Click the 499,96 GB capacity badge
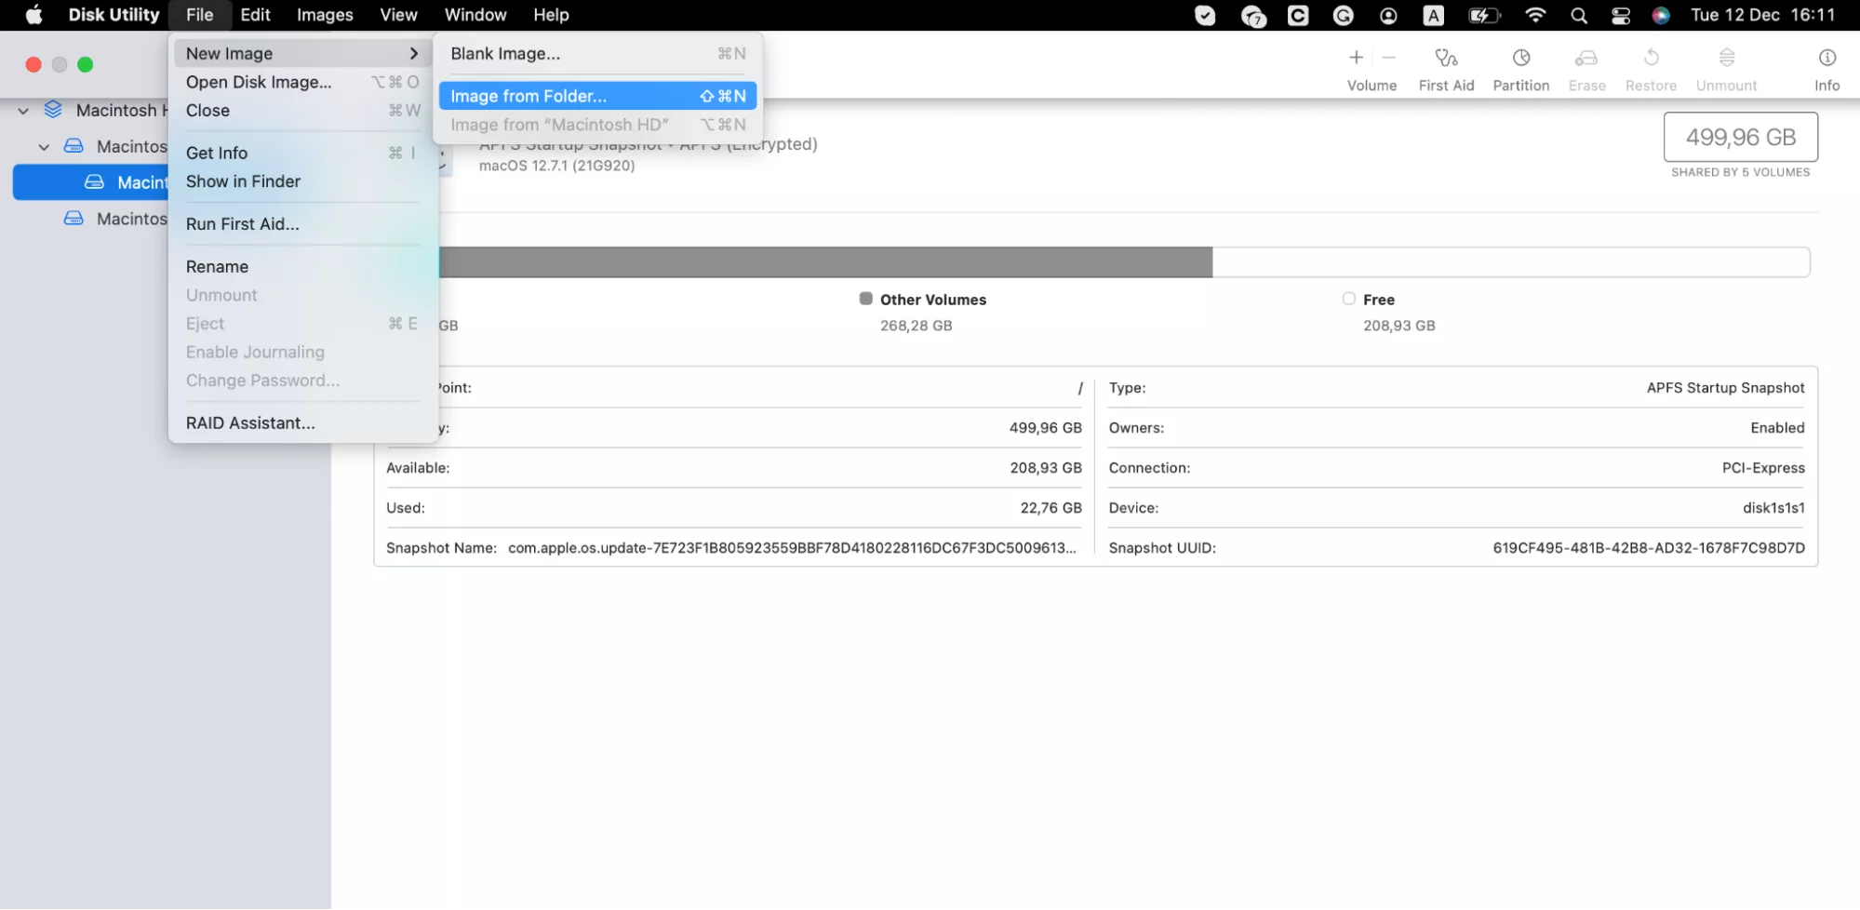1860x910 pixels. pos(1740,137)
